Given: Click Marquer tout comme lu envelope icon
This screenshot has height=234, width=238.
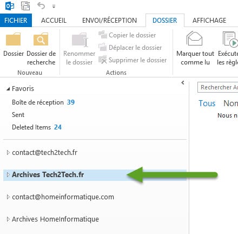Looking at the screenshot, I should [x=194, y=38].
